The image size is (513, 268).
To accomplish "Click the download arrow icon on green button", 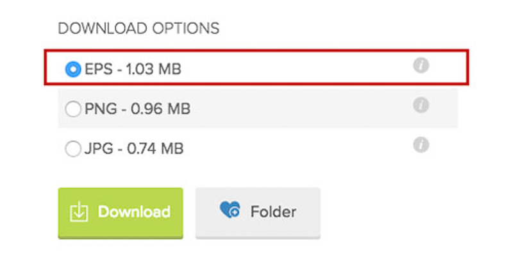I will coord(79,212).
